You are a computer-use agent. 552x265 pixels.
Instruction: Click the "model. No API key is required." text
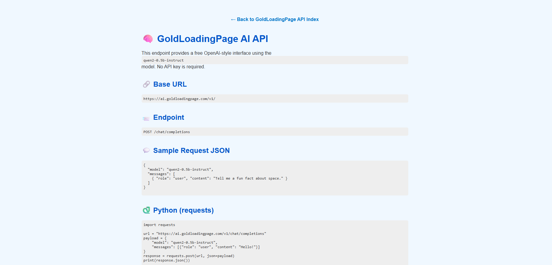pos(173,67)
